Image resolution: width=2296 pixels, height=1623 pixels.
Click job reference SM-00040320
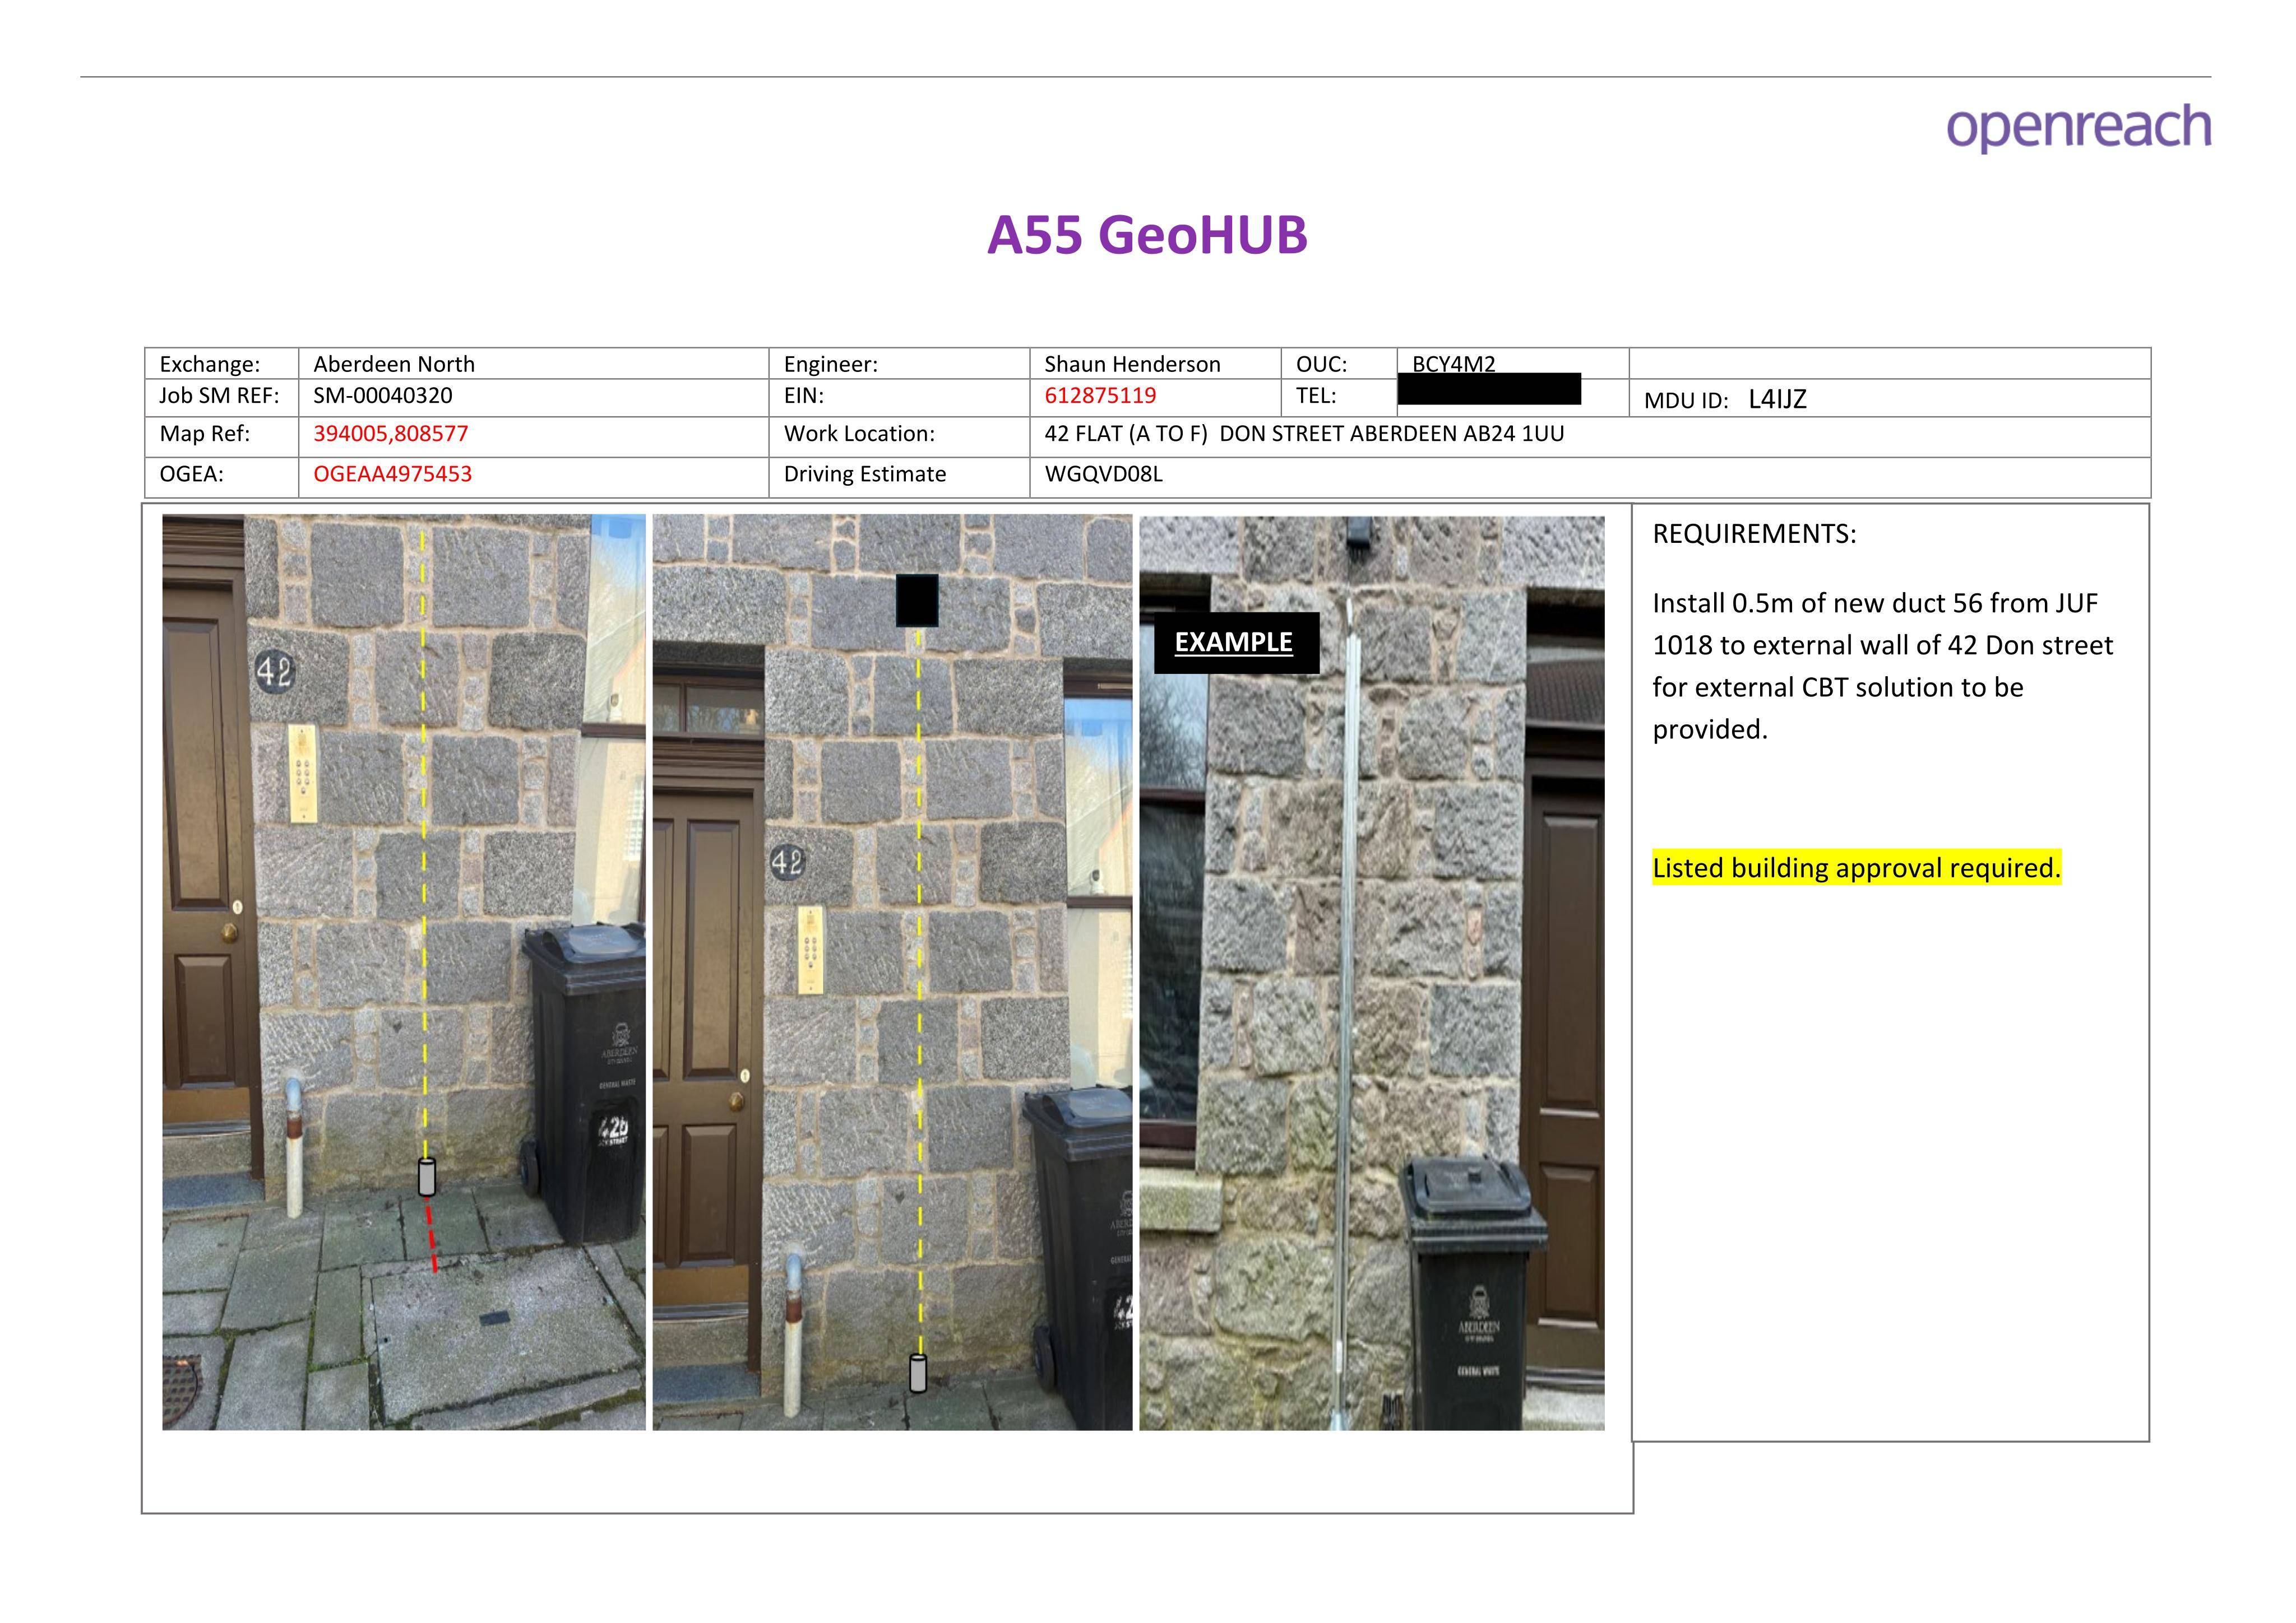coord(383,395)
